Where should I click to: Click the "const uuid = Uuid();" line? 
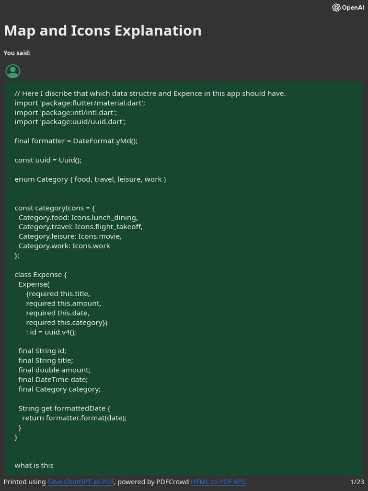pos(51,160)
